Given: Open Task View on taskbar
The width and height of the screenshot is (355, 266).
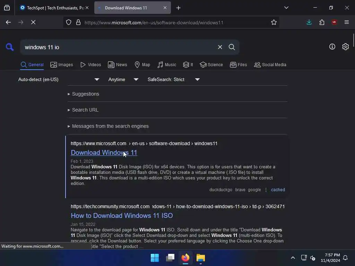Looking at the screenshot, I should pos(170,258).
